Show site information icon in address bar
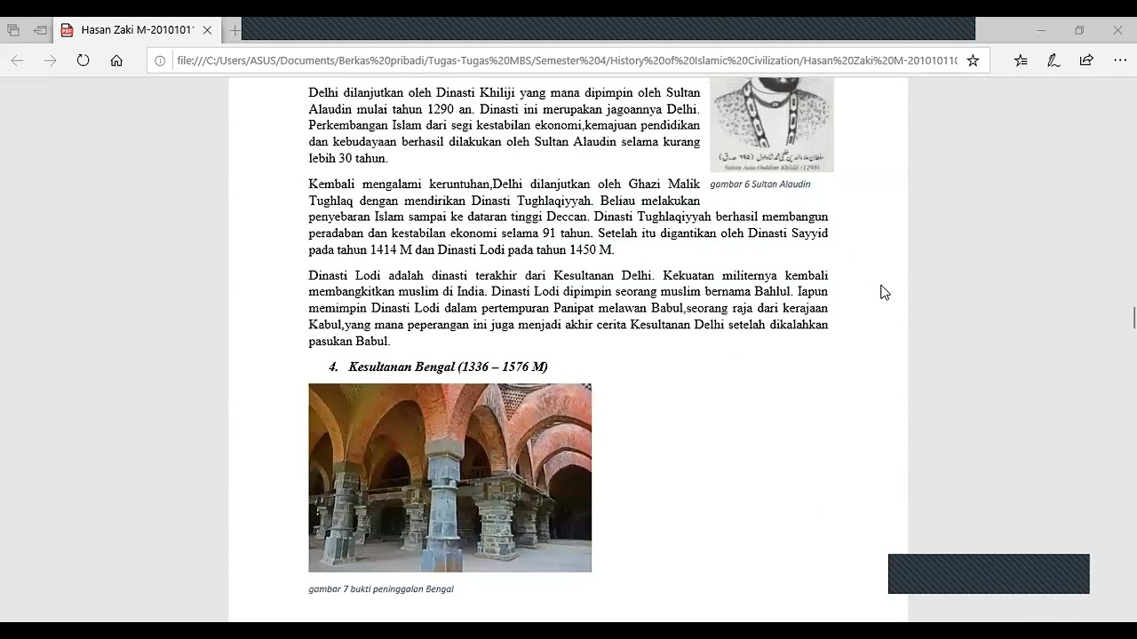1137x639 pixels. click(x=160, y=60)
